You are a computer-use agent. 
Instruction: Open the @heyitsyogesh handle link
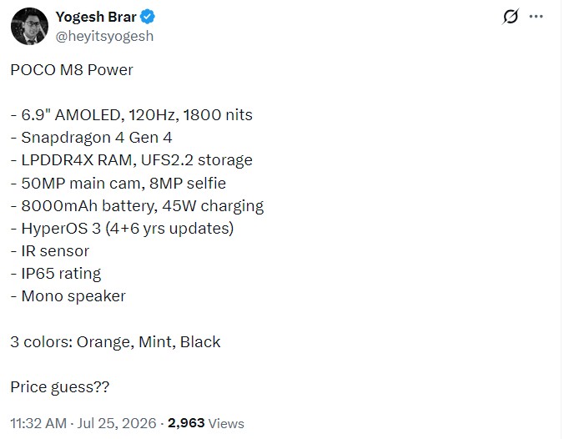coord(104,36)
